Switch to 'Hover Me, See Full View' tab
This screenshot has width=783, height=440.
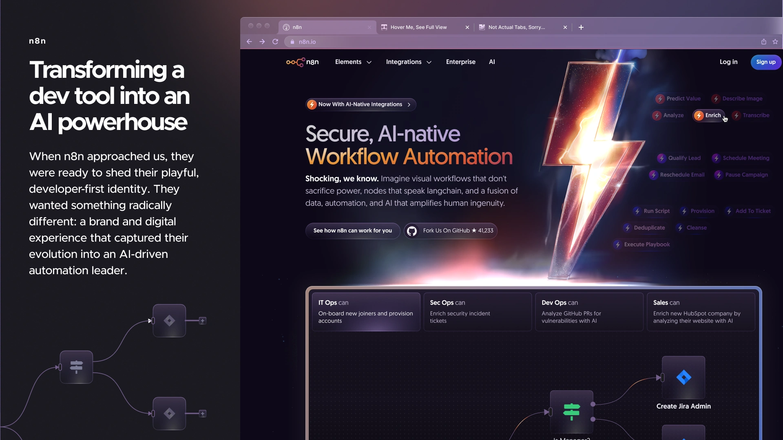coord(425,27)
